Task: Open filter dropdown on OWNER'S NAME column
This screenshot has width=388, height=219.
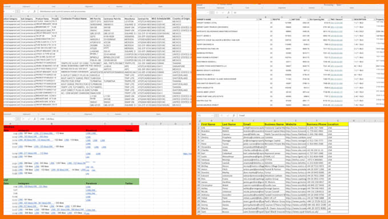Action: point(257,19)
